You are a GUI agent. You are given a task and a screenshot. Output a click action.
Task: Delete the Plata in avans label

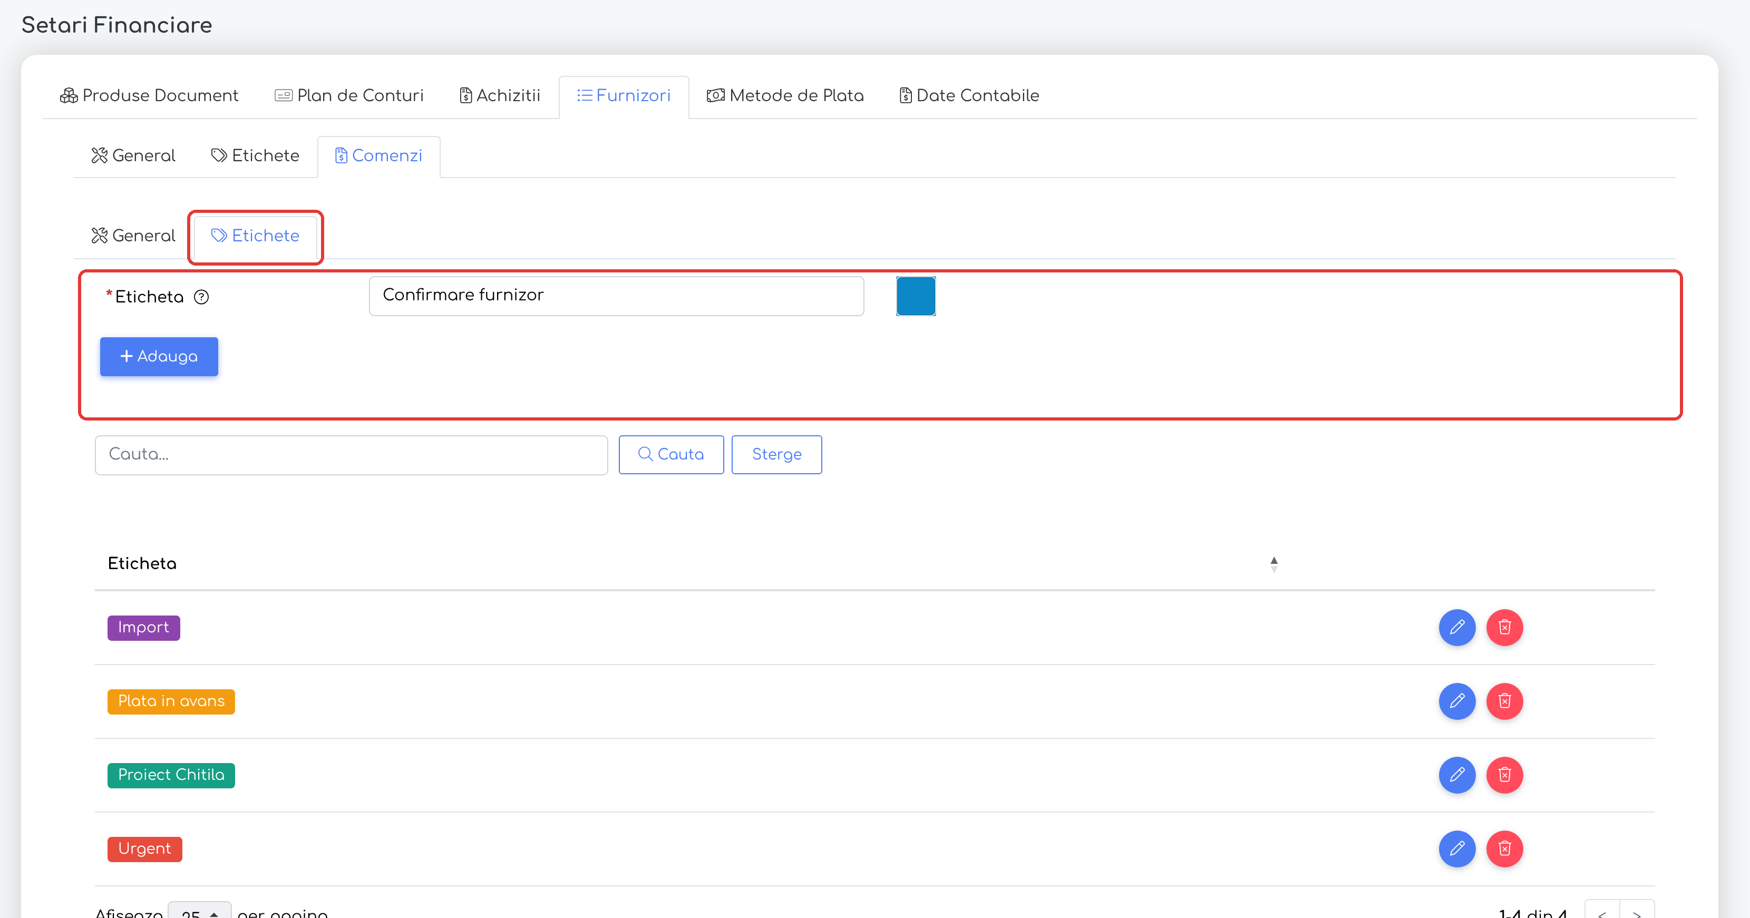click(1504, 701)
